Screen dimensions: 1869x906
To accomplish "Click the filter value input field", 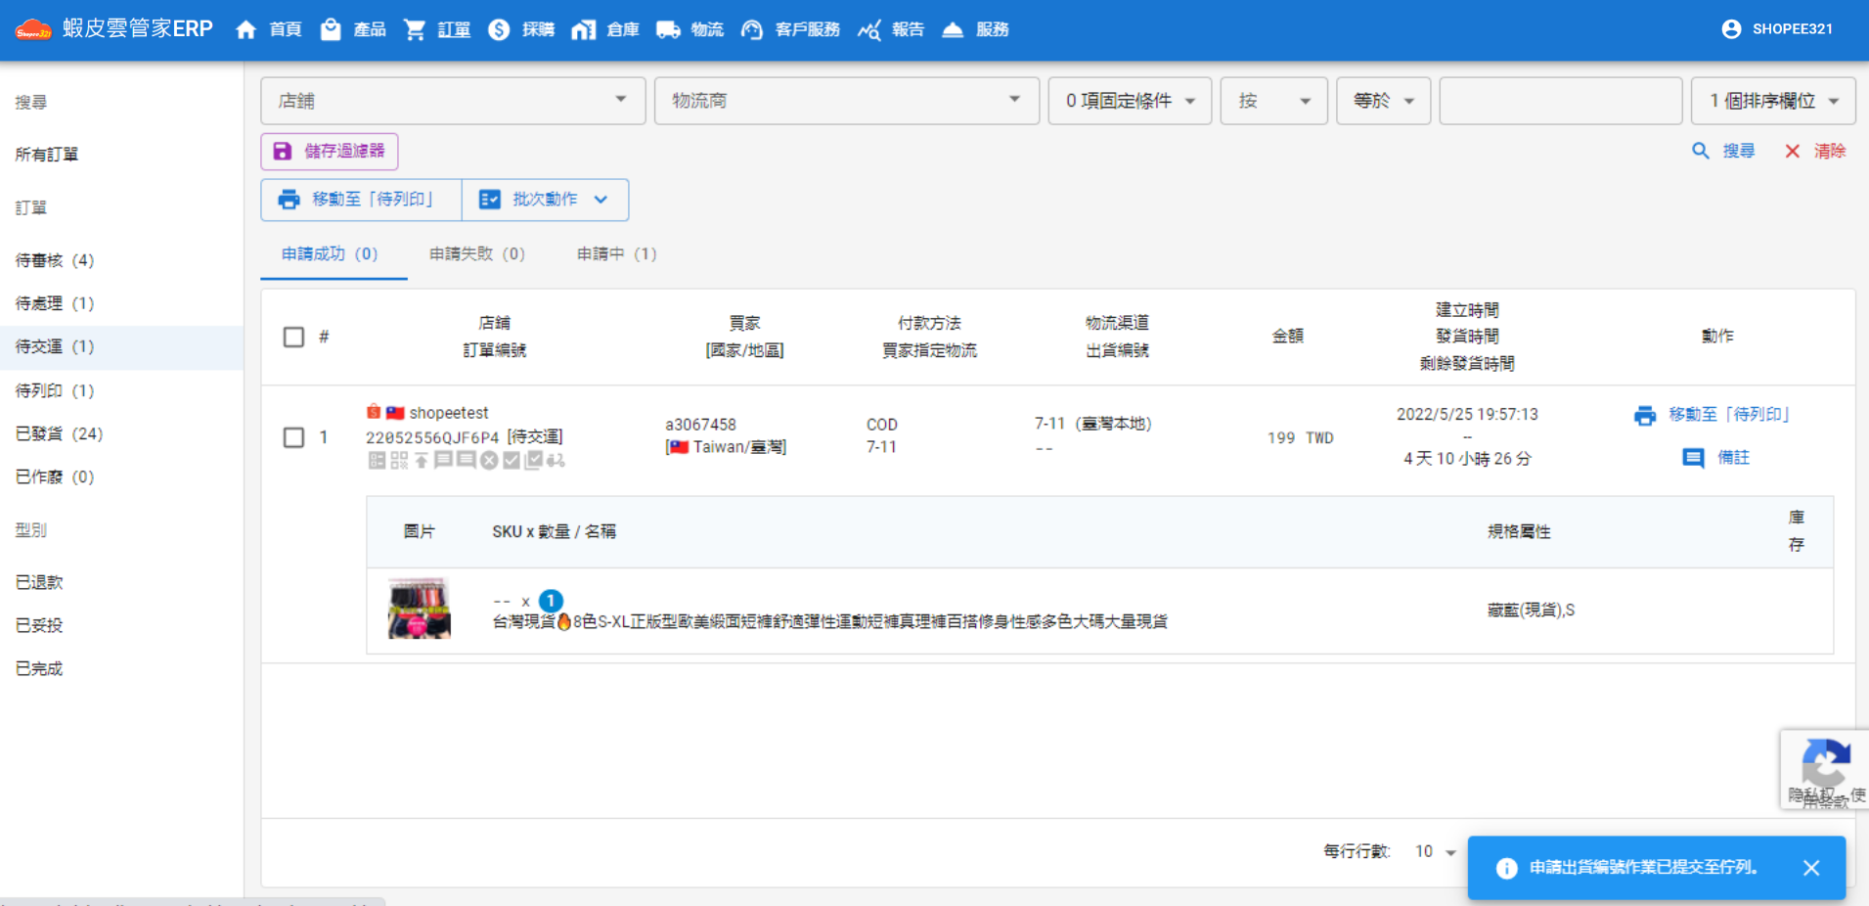I will (1560, 101).
